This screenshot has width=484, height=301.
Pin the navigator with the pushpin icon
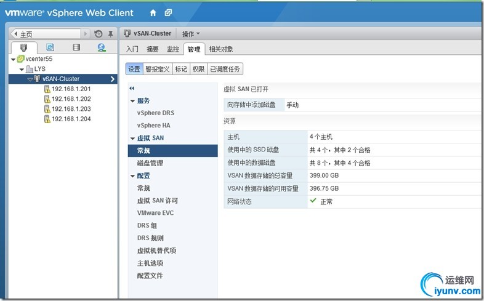click(x=110, y=34)
